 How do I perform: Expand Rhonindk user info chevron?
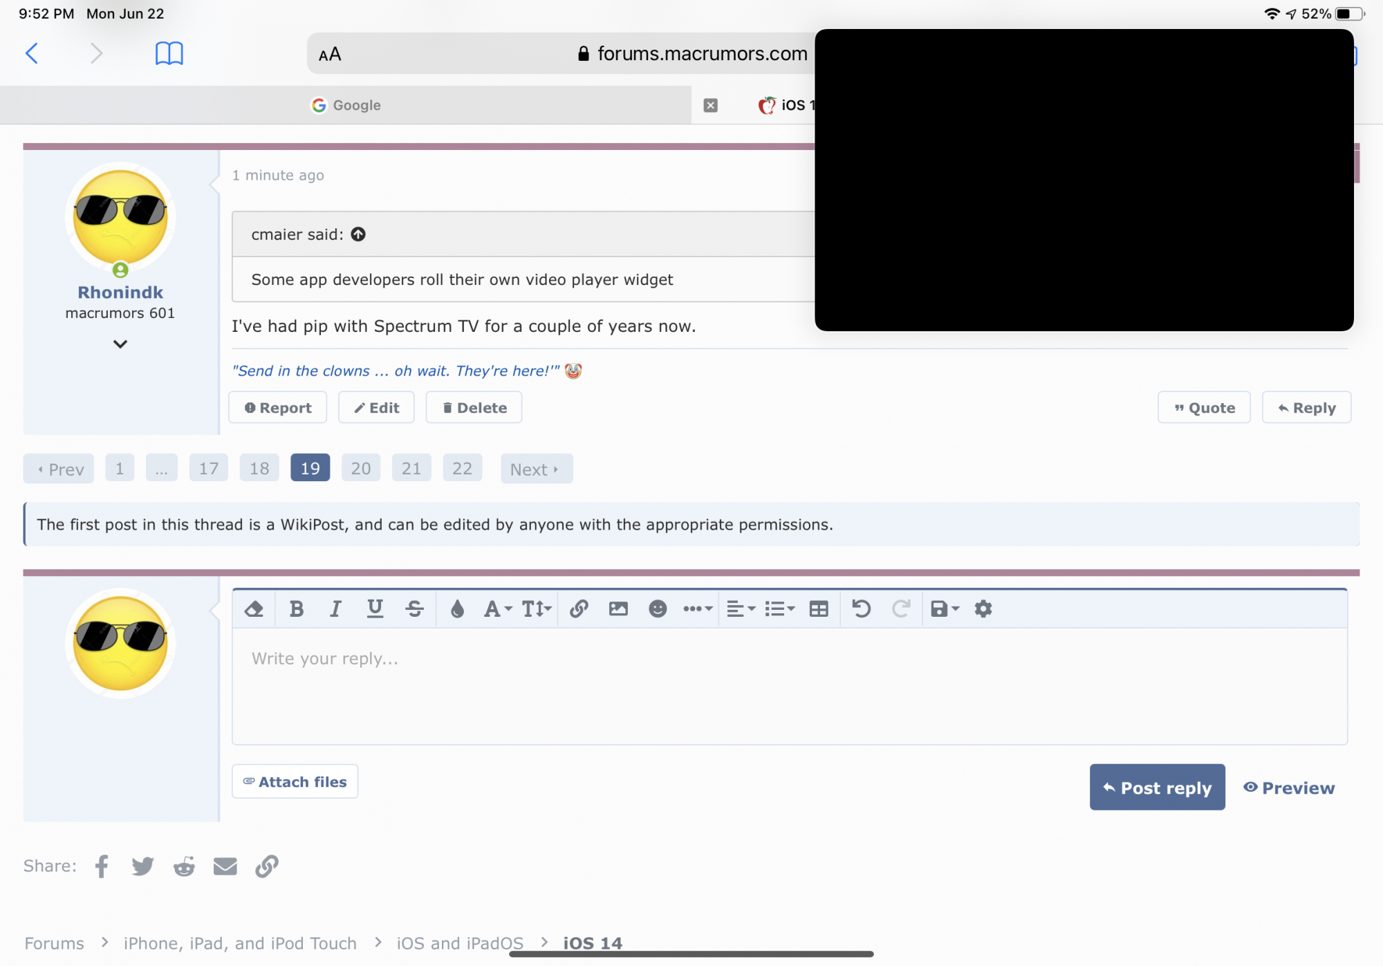pyautogui.click(x=120, y=344)
